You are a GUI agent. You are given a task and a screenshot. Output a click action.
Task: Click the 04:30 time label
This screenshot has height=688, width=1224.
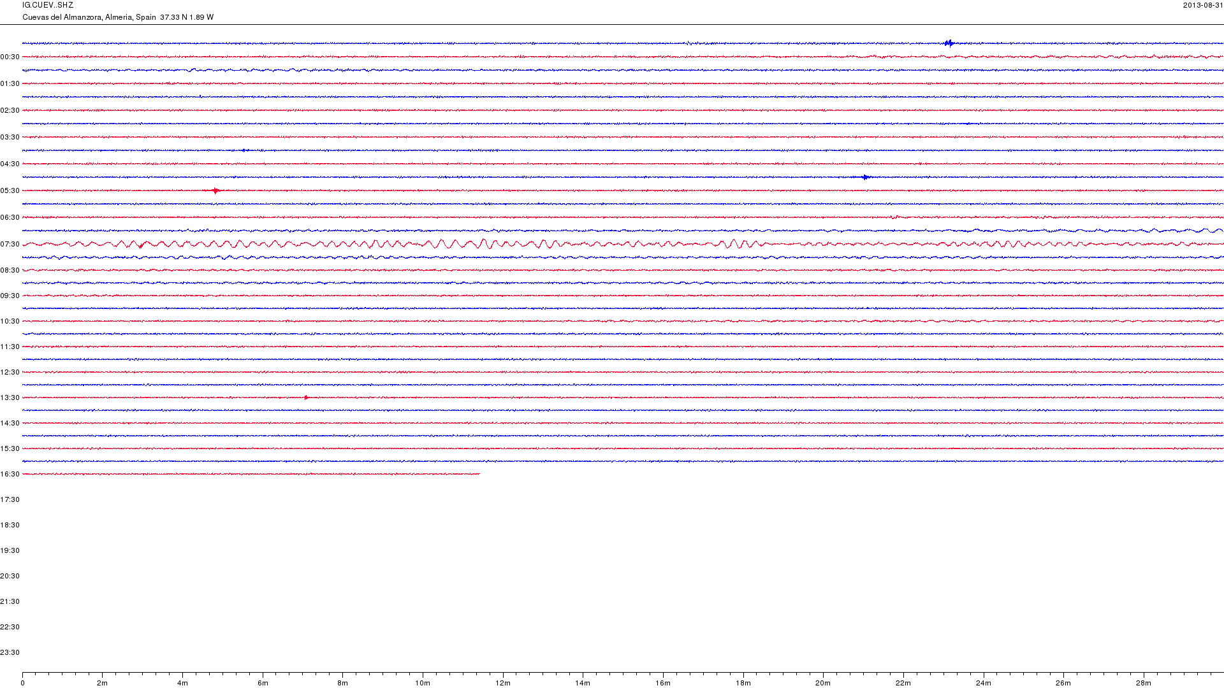pos(10,164)
